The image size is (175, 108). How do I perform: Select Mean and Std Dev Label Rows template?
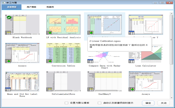click(22, 81)
